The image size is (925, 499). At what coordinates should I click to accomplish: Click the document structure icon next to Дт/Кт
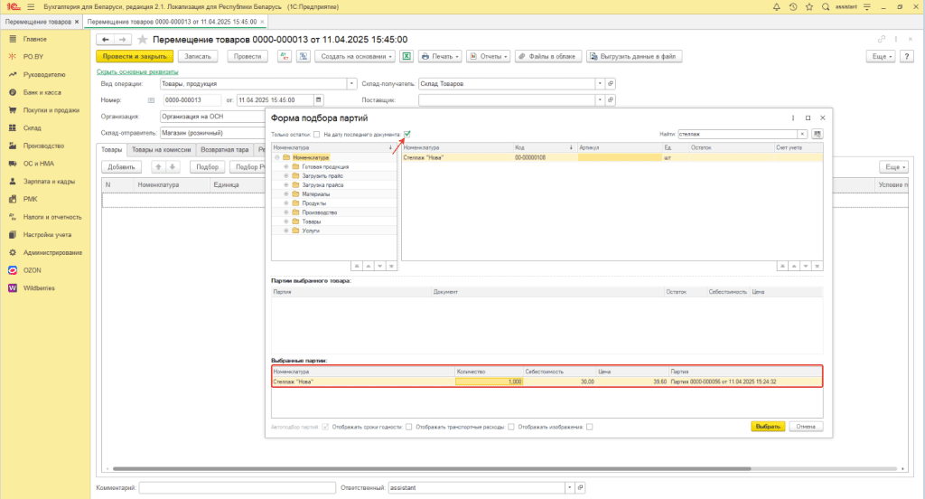click(x=304, y=56)
